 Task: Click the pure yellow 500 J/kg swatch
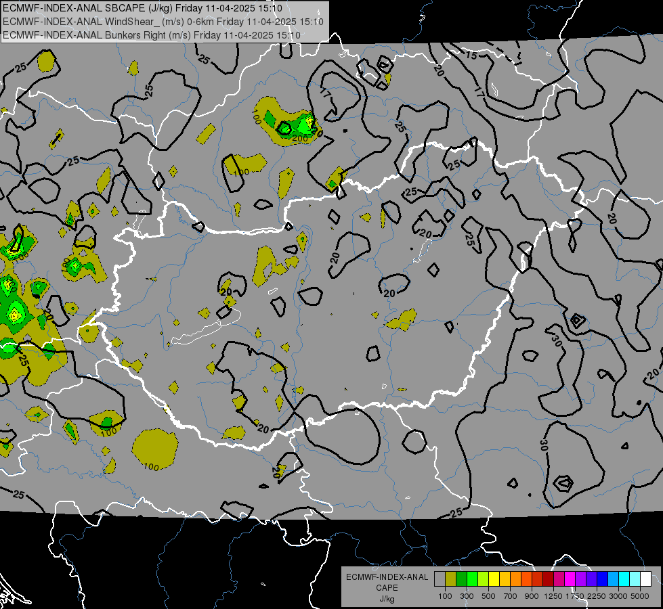tap(494, 579)
